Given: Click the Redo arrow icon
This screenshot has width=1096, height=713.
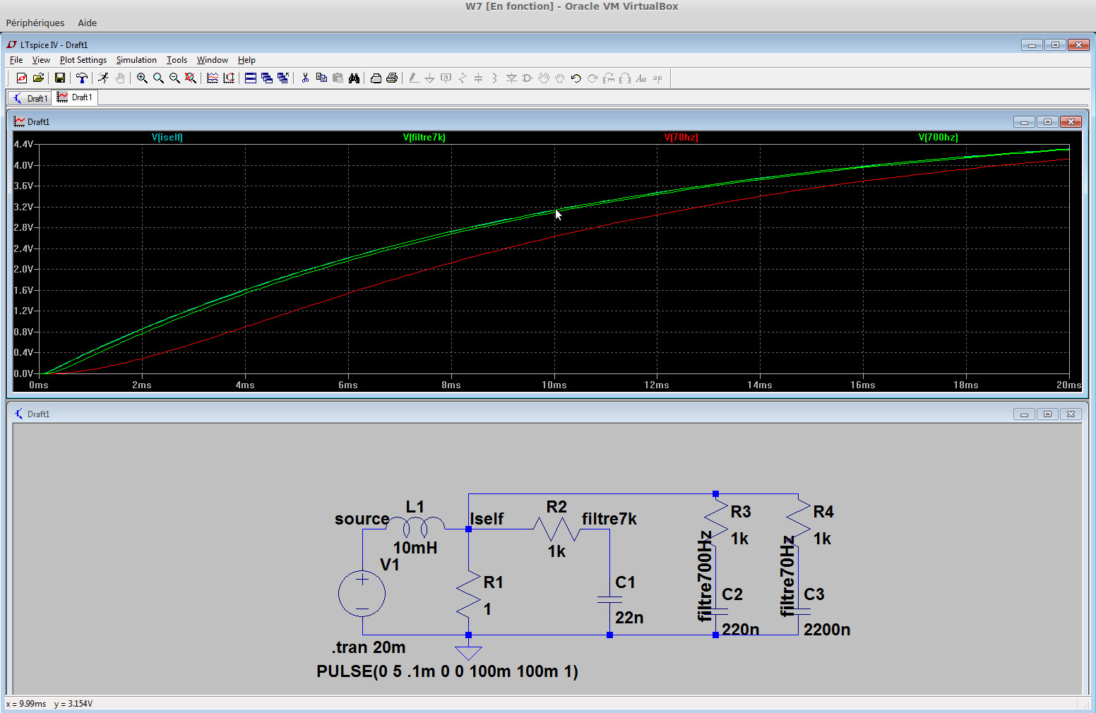Looking at the screenshot, I should coord(592,78).
